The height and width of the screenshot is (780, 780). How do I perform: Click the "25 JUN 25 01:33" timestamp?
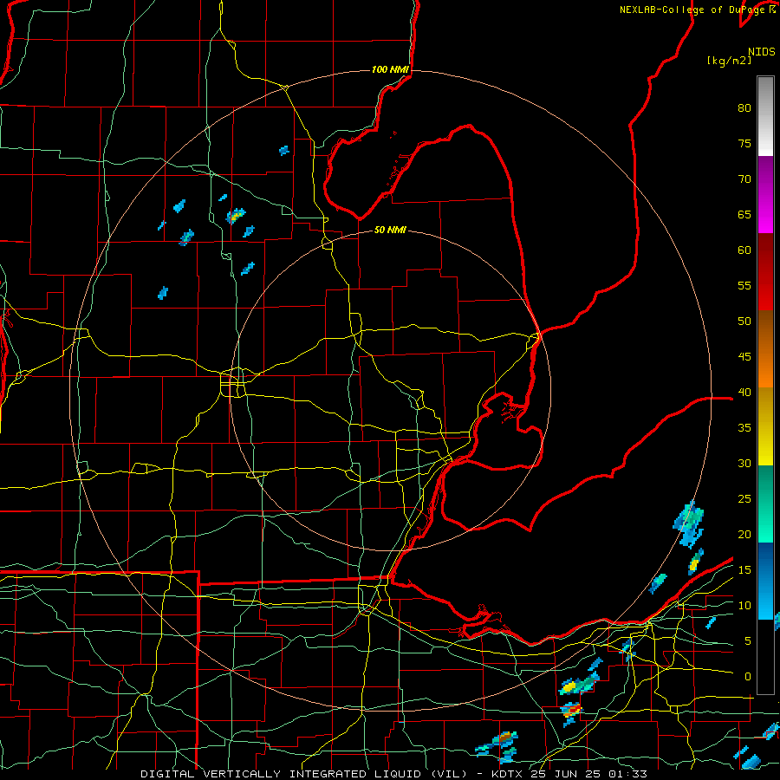589,774
